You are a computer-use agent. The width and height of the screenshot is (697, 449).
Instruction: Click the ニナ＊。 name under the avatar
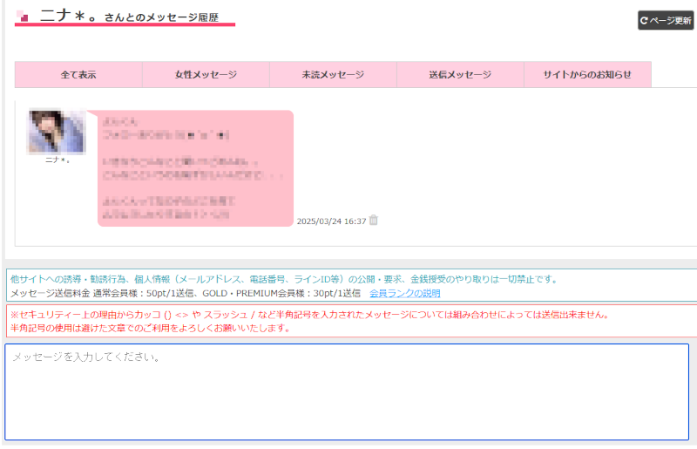[57, 160]
